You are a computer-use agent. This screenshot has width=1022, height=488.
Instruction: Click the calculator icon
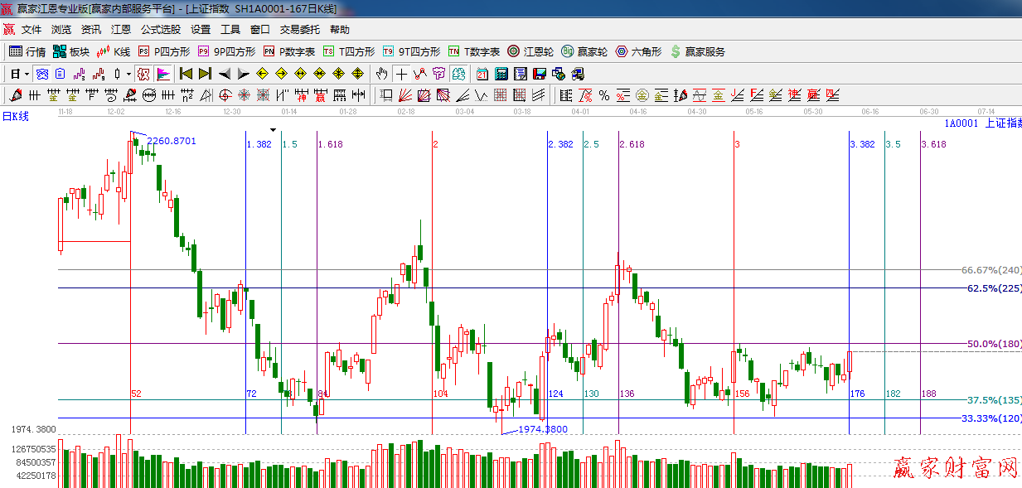[x=501, y=74]
